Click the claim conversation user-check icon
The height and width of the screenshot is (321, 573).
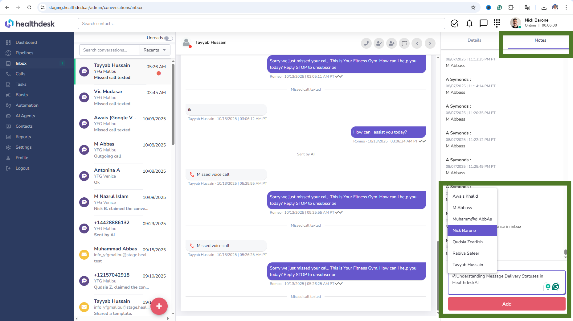379,43
